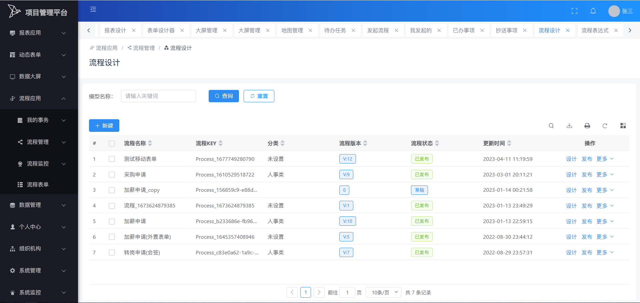Screen dimensions: 640x303
Task: Toggle fullscreen mode icon
Action: [574, 11]
